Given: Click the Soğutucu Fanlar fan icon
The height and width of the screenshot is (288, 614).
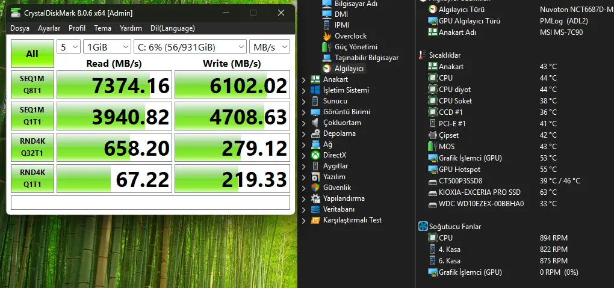Looking at the screenshot, I should point(423,227).
